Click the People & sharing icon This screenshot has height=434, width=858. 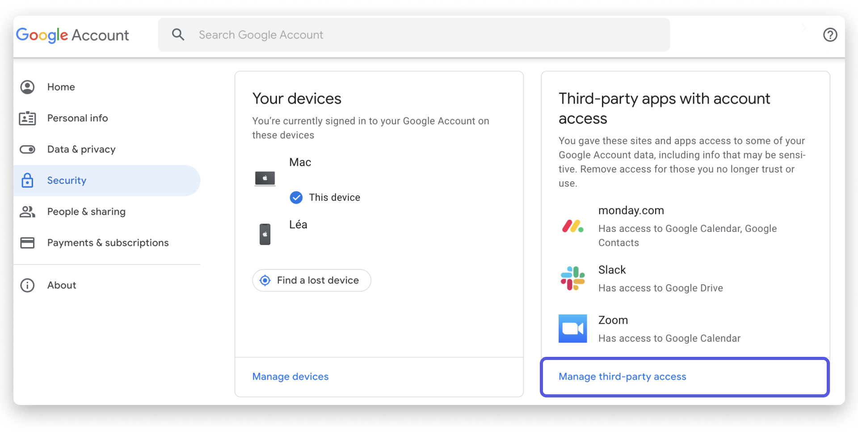27,211
